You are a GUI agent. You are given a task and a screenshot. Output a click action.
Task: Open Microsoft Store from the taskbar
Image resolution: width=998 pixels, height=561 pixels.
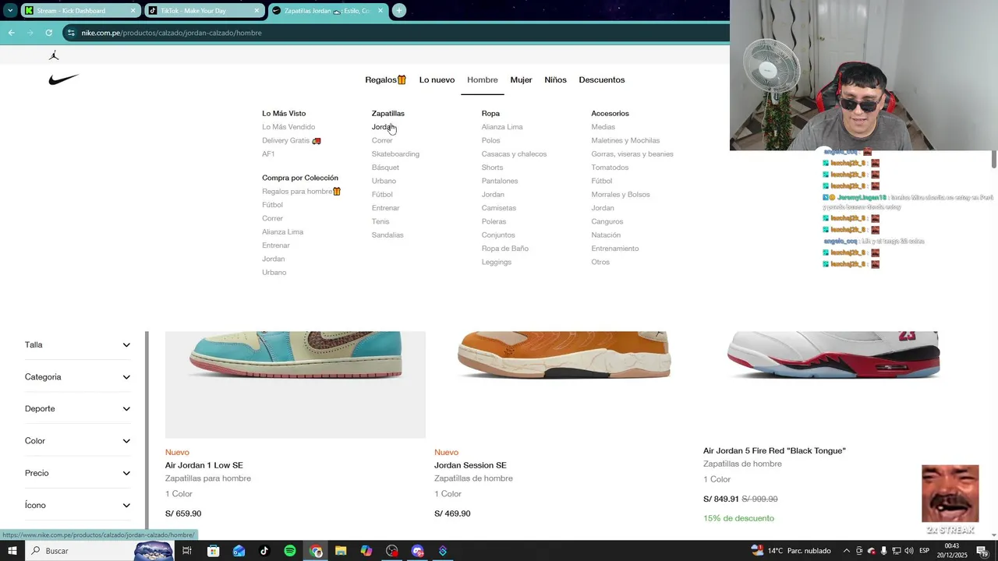[213, 551]
